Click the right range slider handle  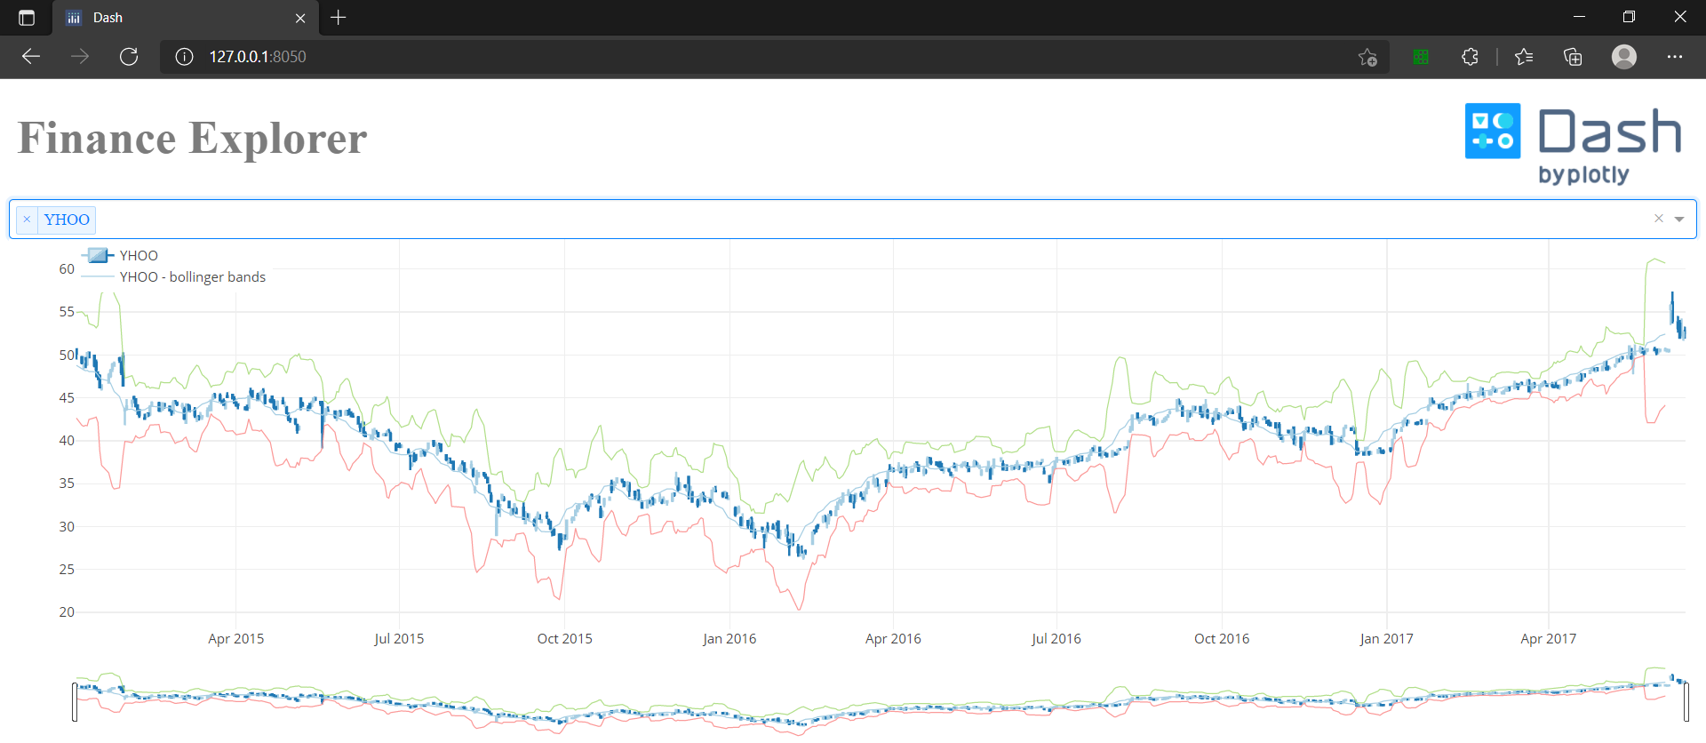coord(1686,702)
